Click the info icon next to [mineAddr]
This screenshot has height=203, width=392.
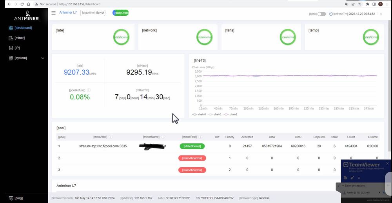(x=111, y=137)
